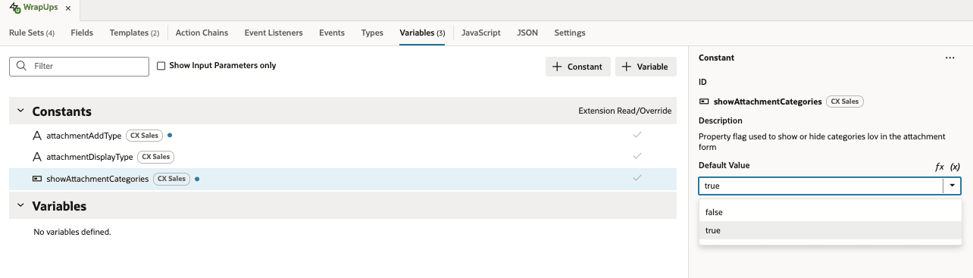Switch to the Action Chains tab

coord(202,33)
